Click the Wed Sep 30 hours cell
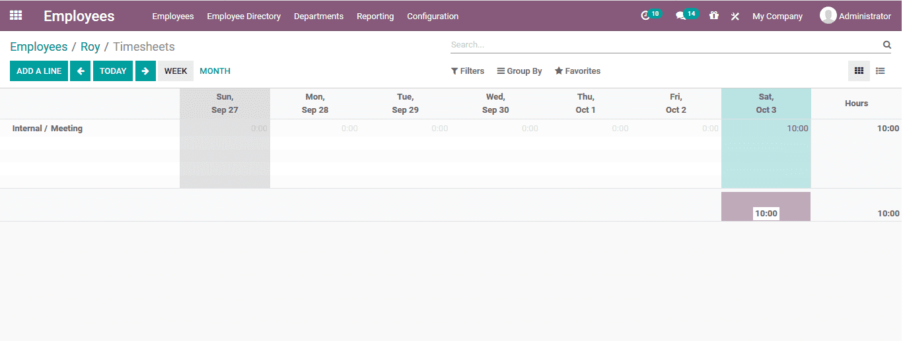903x341 pixels. pyautogui.click(x=495, y=129)
